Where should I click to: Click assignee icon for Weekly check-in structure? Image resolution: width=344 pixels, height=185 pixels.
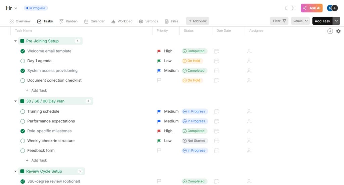click(249, 141)
